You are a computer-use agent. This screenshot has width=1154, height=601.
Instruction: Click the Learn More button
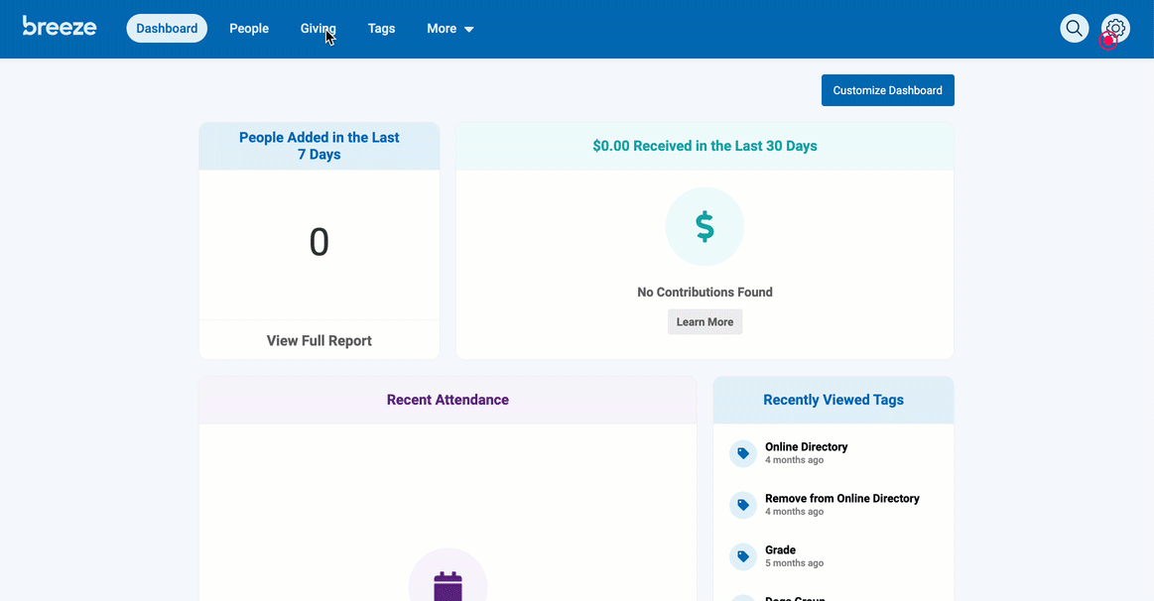(705, 321)
